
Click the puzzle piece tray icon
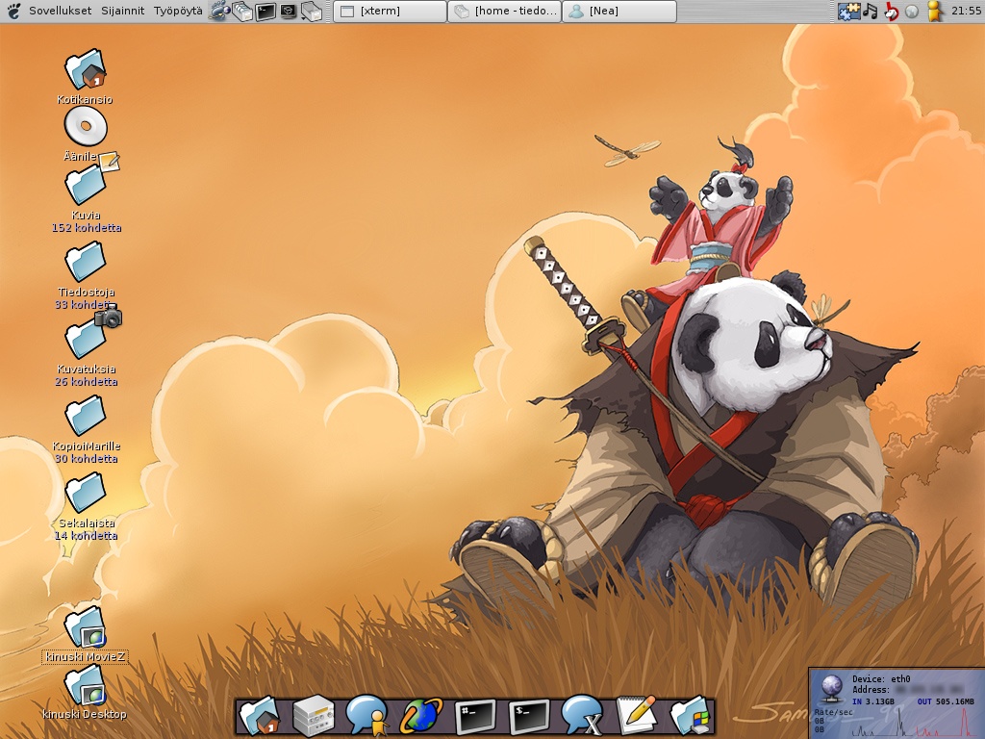848,11
